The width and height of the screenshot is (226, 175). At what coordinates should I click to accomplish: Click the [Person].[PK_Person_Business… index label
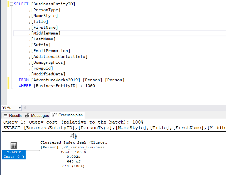pos(74,147)
